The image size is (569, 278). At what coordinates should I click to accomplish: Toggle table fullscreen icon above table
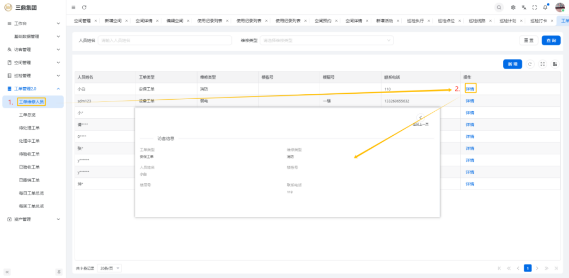pos(543,64)
